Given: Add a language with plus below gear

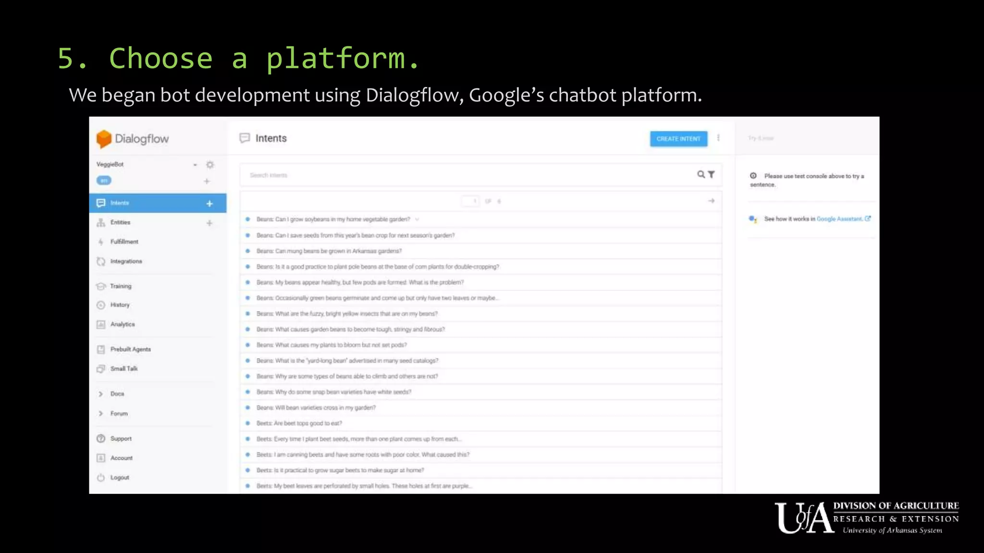Looking at the screenshot, I should [x=207, y=181].
